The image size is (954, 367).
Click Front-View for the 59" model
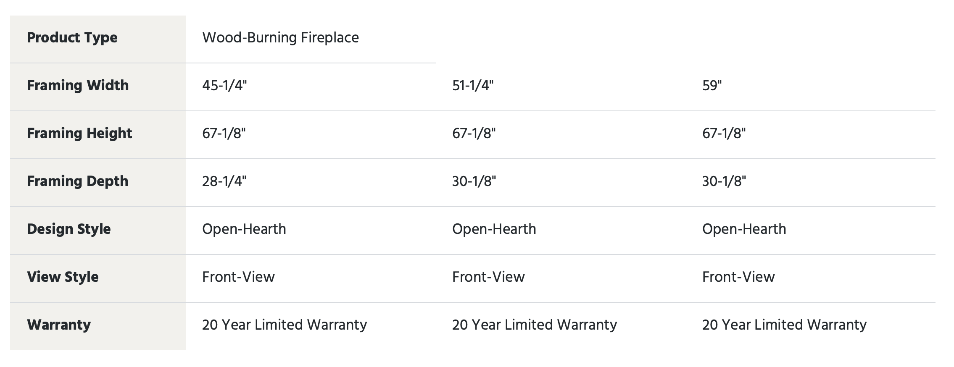pos(738,277)
